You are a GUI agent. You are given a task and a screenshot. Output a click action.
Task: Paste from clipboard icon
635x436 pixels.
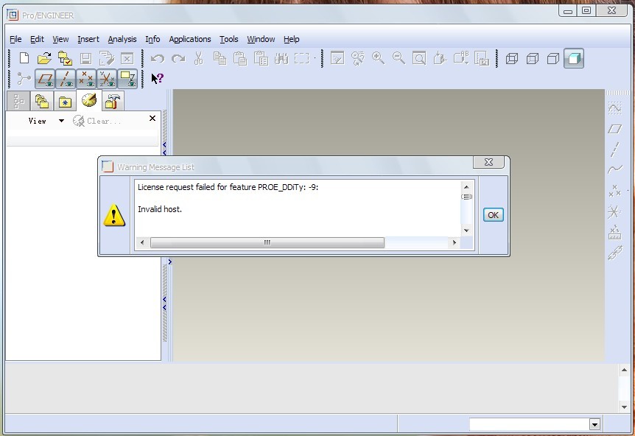(x=240, y=58)
